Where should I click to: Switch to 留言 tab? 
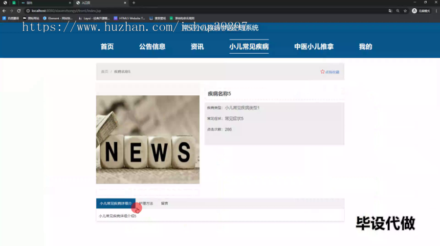164,203
